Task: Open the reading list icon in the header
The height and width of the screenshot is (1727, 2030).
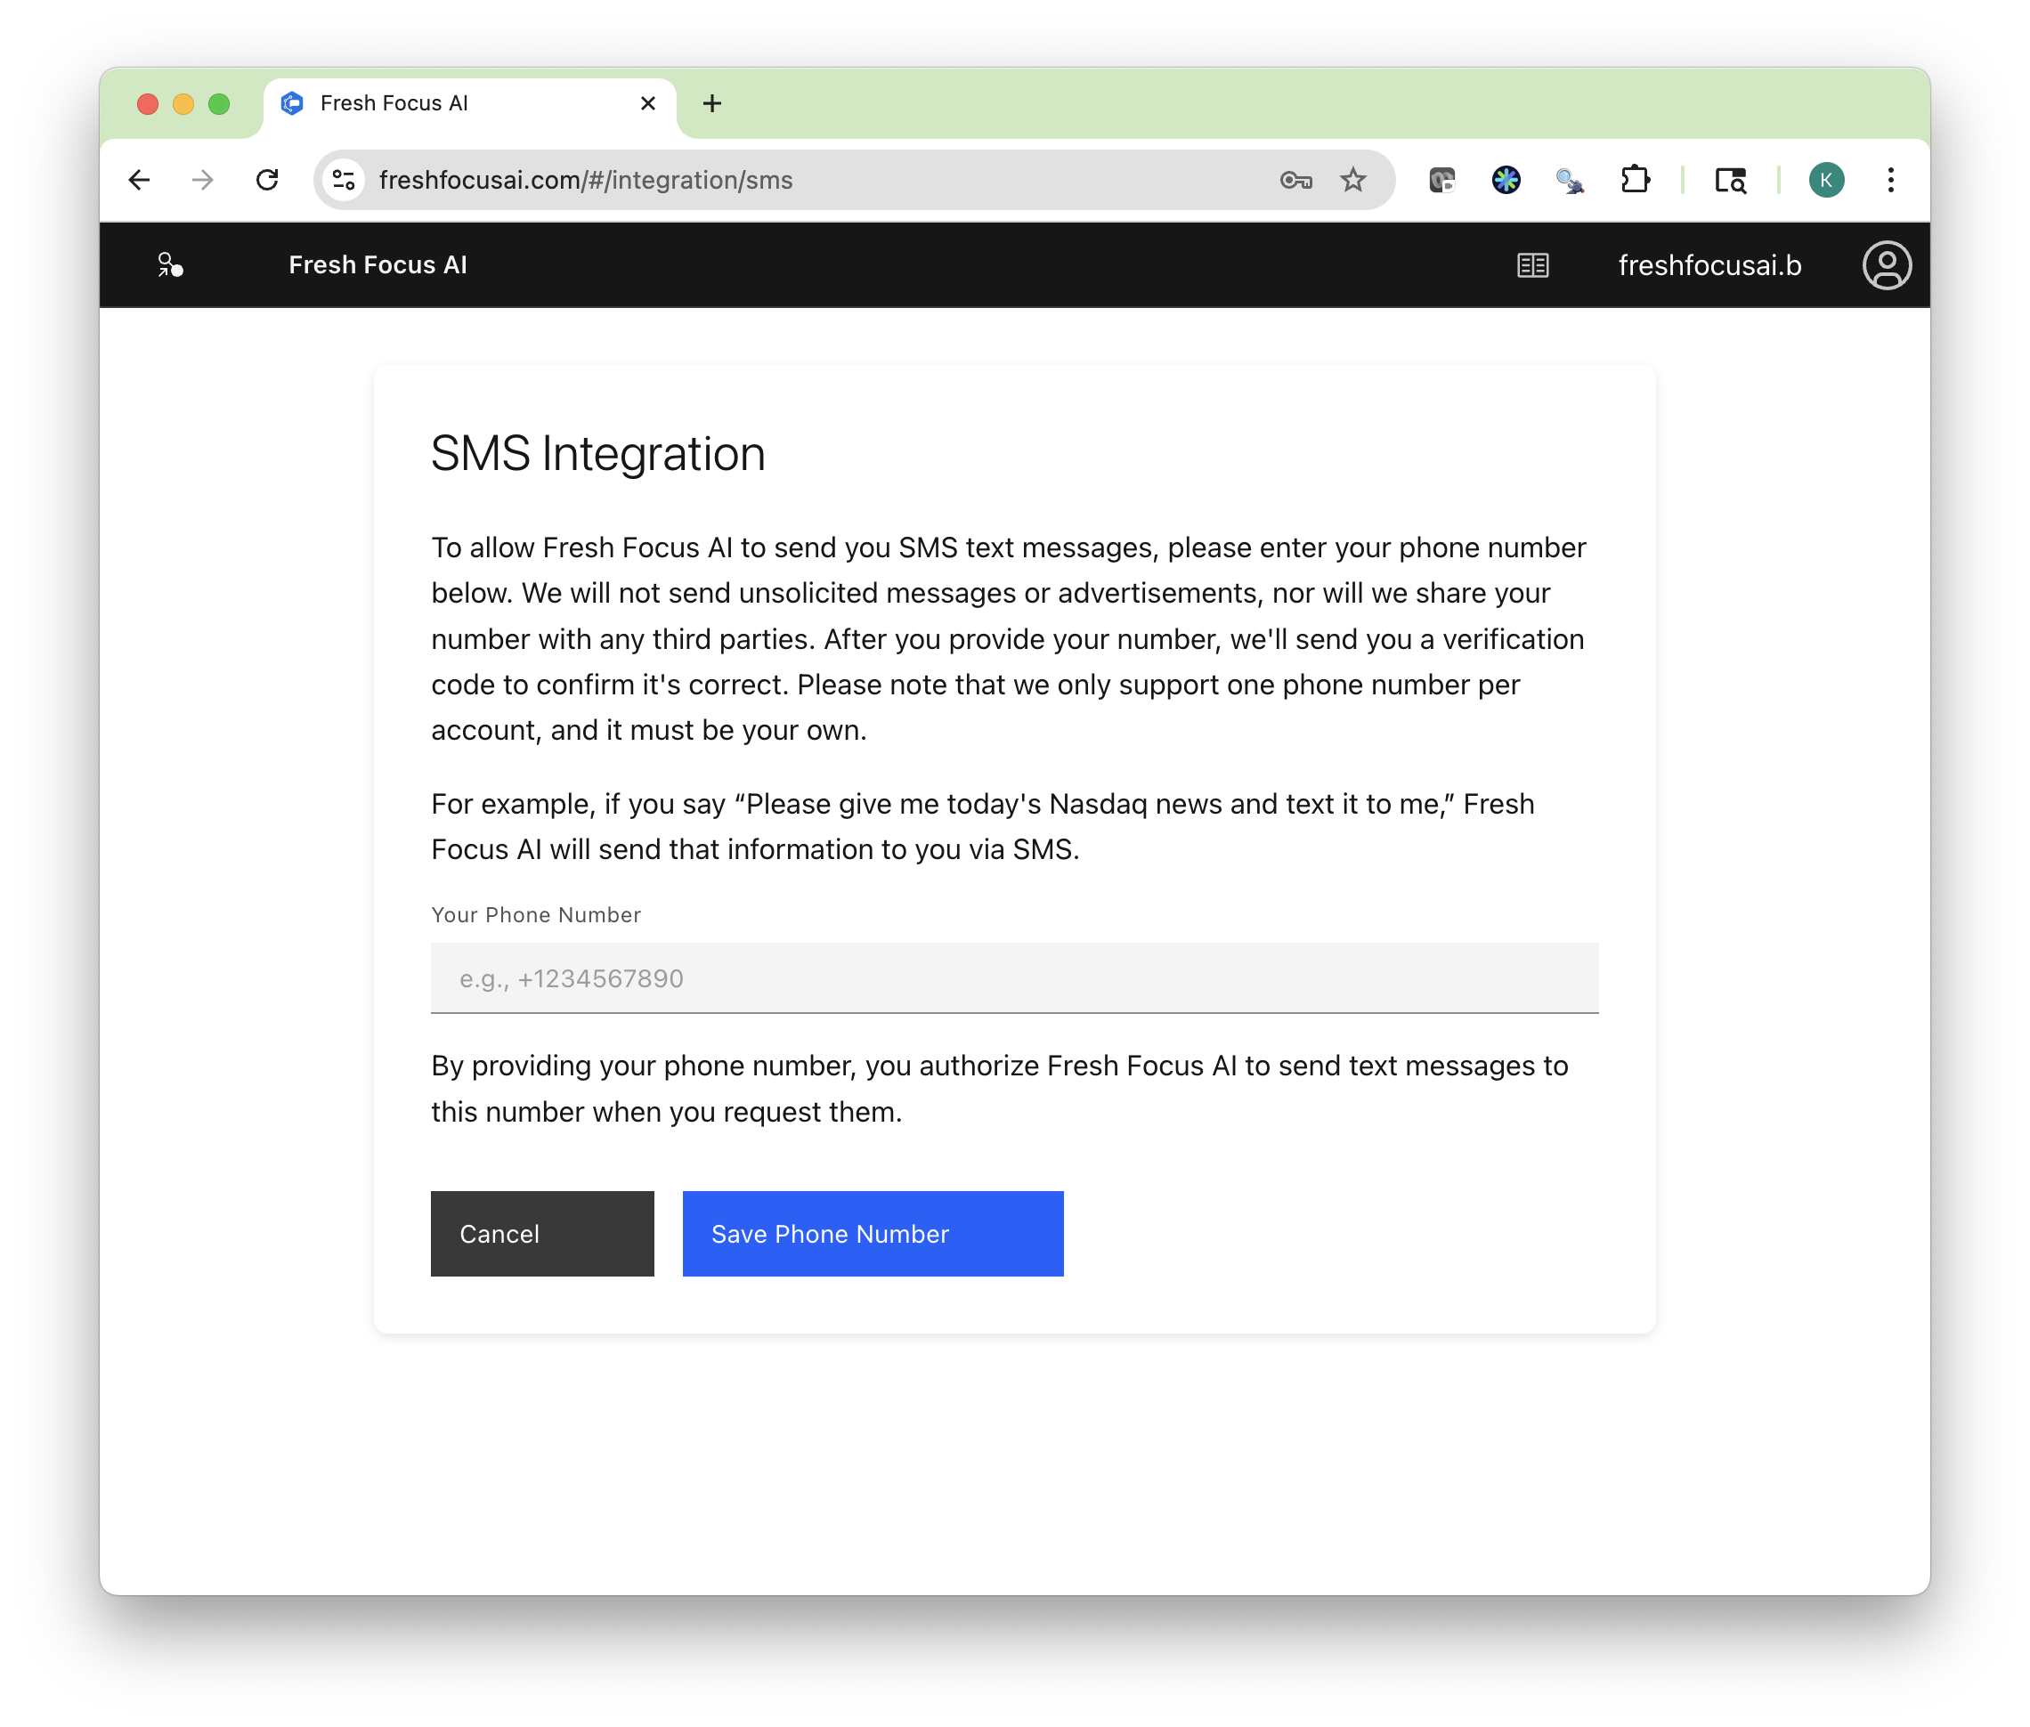Action: pyautogui.click(x=1531, y=264)
